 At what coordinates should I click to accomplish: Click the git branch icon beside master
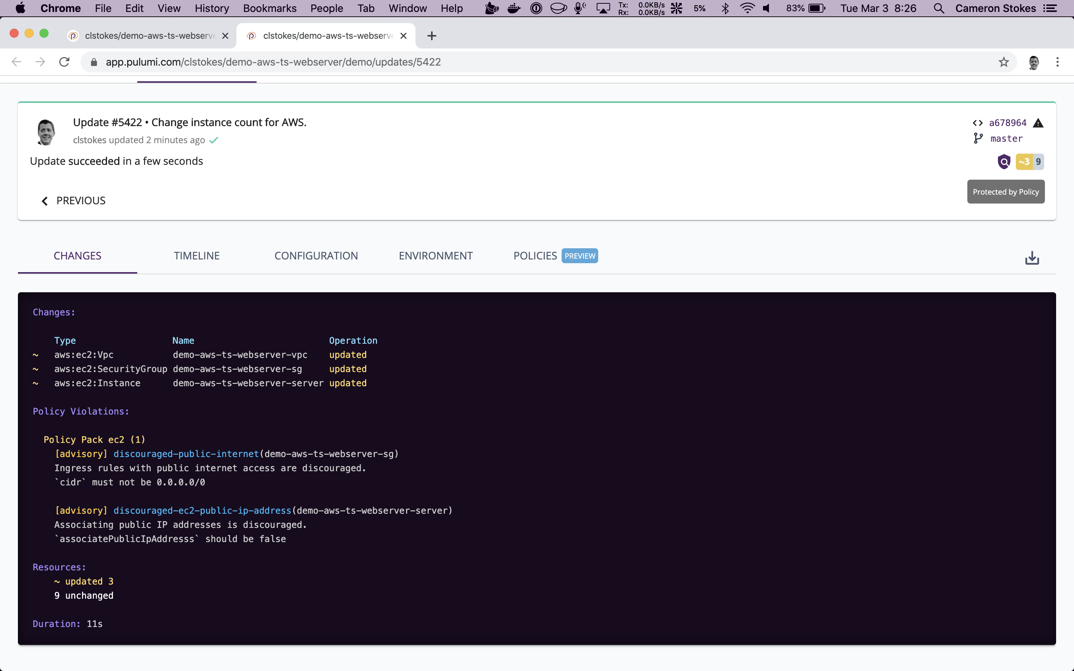pyautogui.click(x=979, y=138)
